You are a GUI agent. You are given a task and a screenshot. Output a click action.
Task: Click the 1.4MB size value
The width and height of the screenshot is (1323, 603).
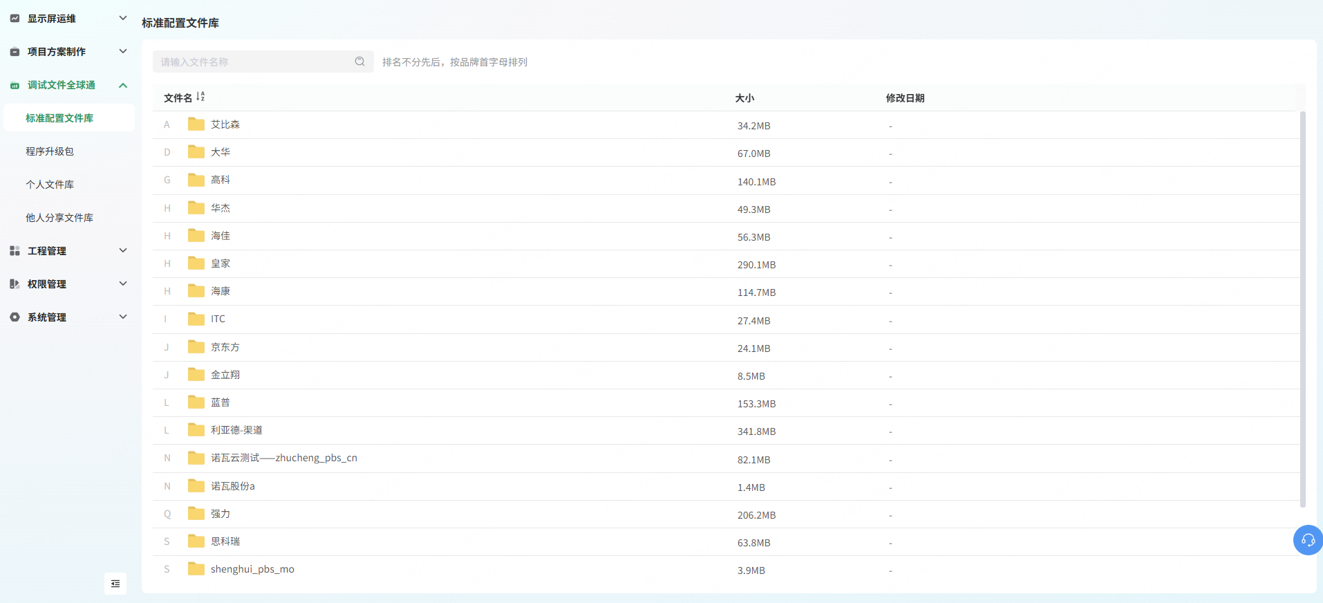(751, 488)
